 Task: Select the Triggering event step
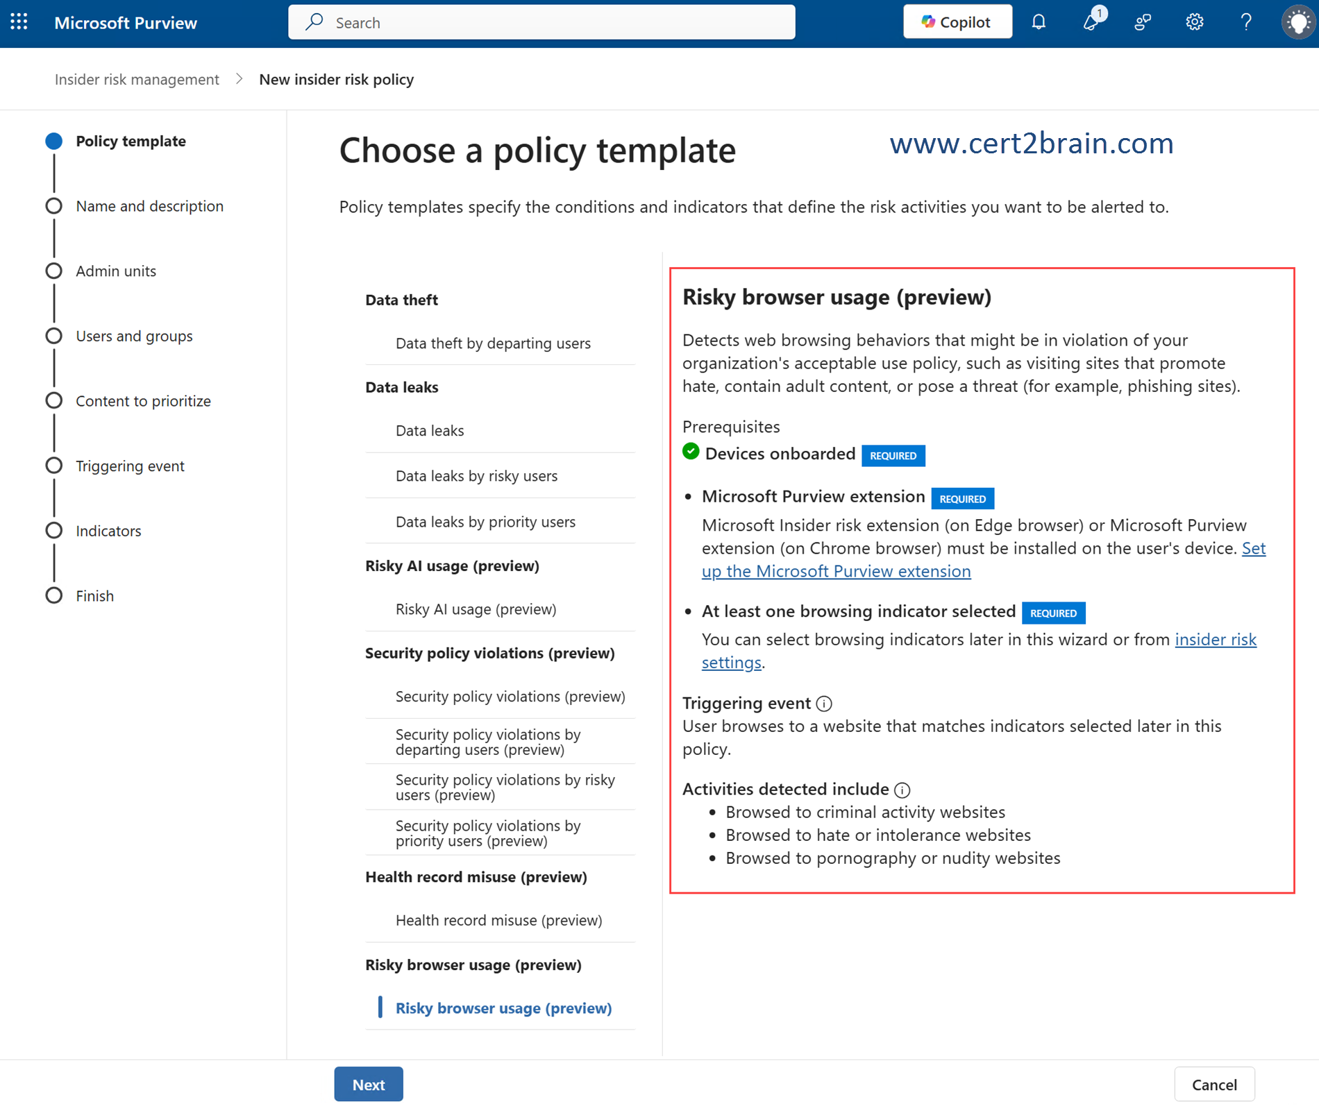click(115, 466)
